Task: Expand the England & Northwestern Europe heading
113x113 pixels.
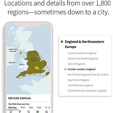Action: click(85, 44)
